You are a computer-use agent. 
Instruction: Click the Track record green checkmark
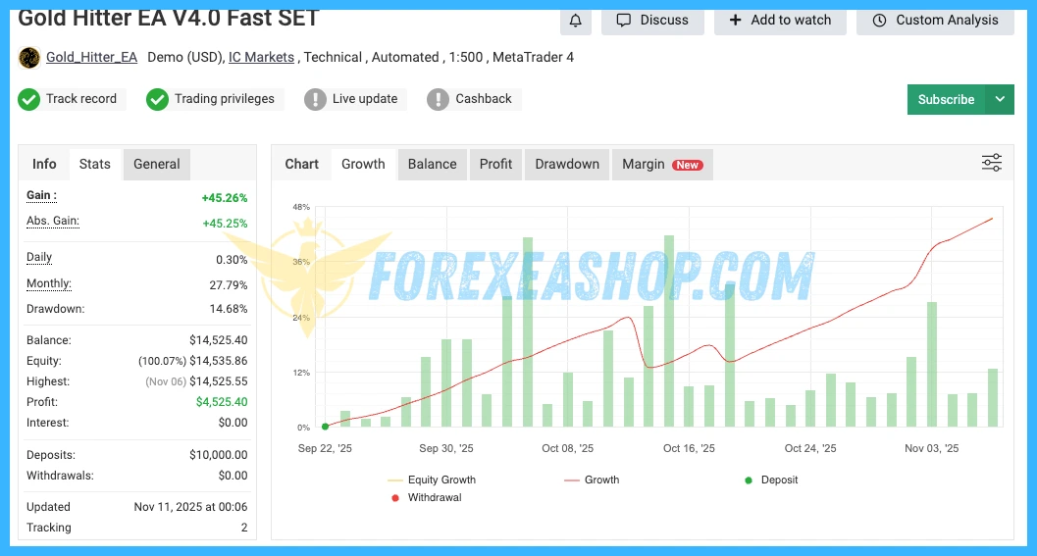point(29,99)
